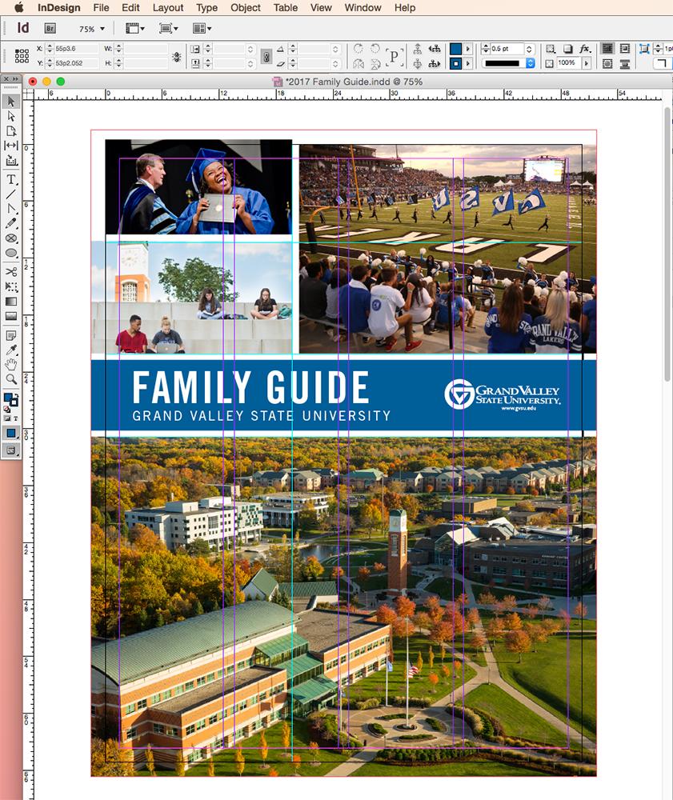The width and height of the screenshot is (673, 800).
Task: Pick the Scissors tool
Action: [11, 272]
